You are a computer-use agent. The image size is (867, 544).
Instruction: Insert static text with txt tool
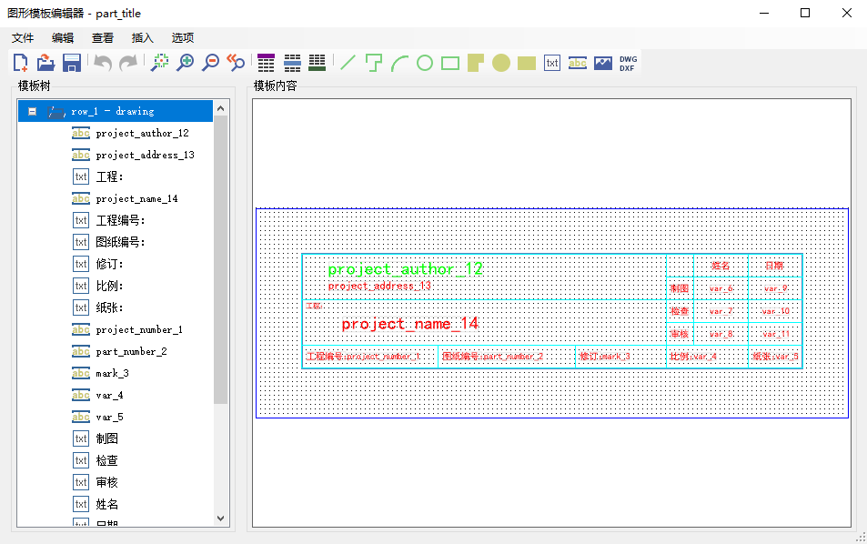click(x=552, y=63)
